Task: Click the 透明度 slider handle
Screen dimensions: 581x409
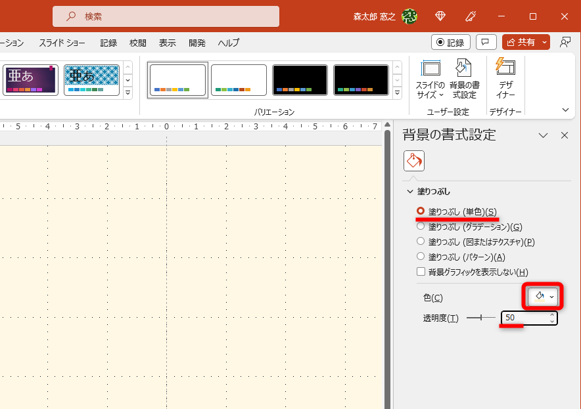Action: 482,318
